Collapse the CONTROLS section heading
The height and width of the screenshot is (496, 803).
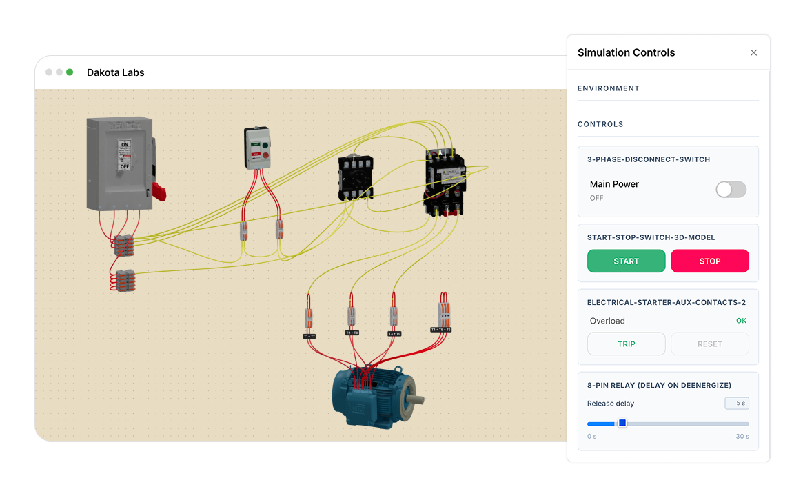click(600, 124)
